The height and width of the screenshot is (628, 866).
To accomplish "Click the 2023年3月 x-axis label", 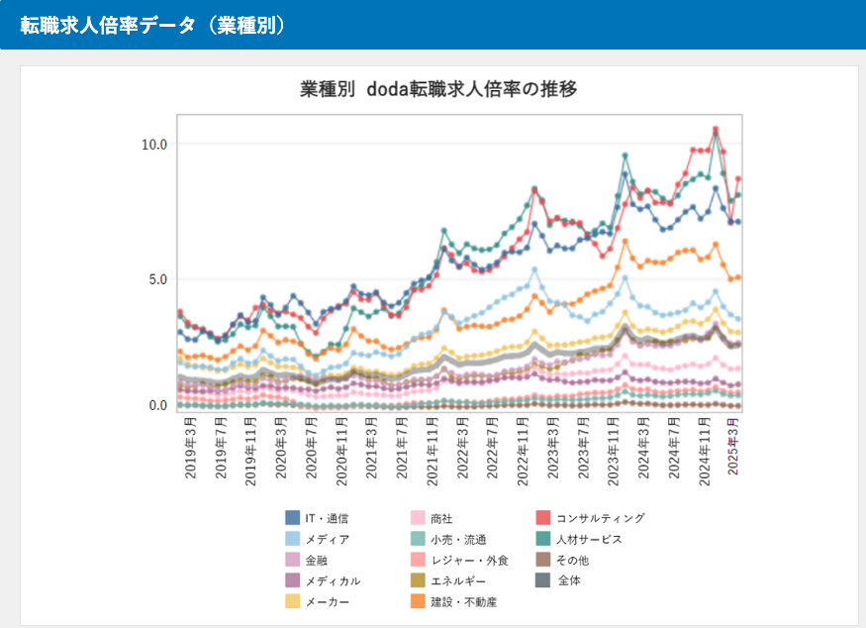I will click(x=553, y=450).
